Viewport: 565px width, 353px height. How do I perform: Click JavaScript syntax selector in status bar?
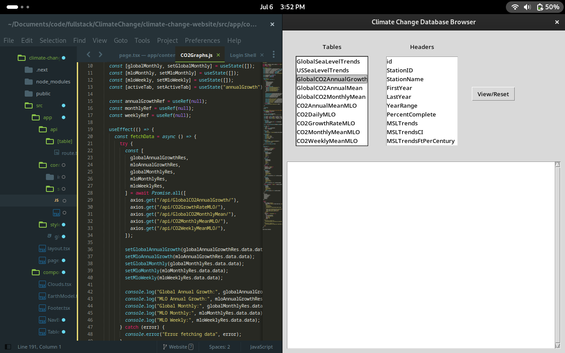[261, 347]
